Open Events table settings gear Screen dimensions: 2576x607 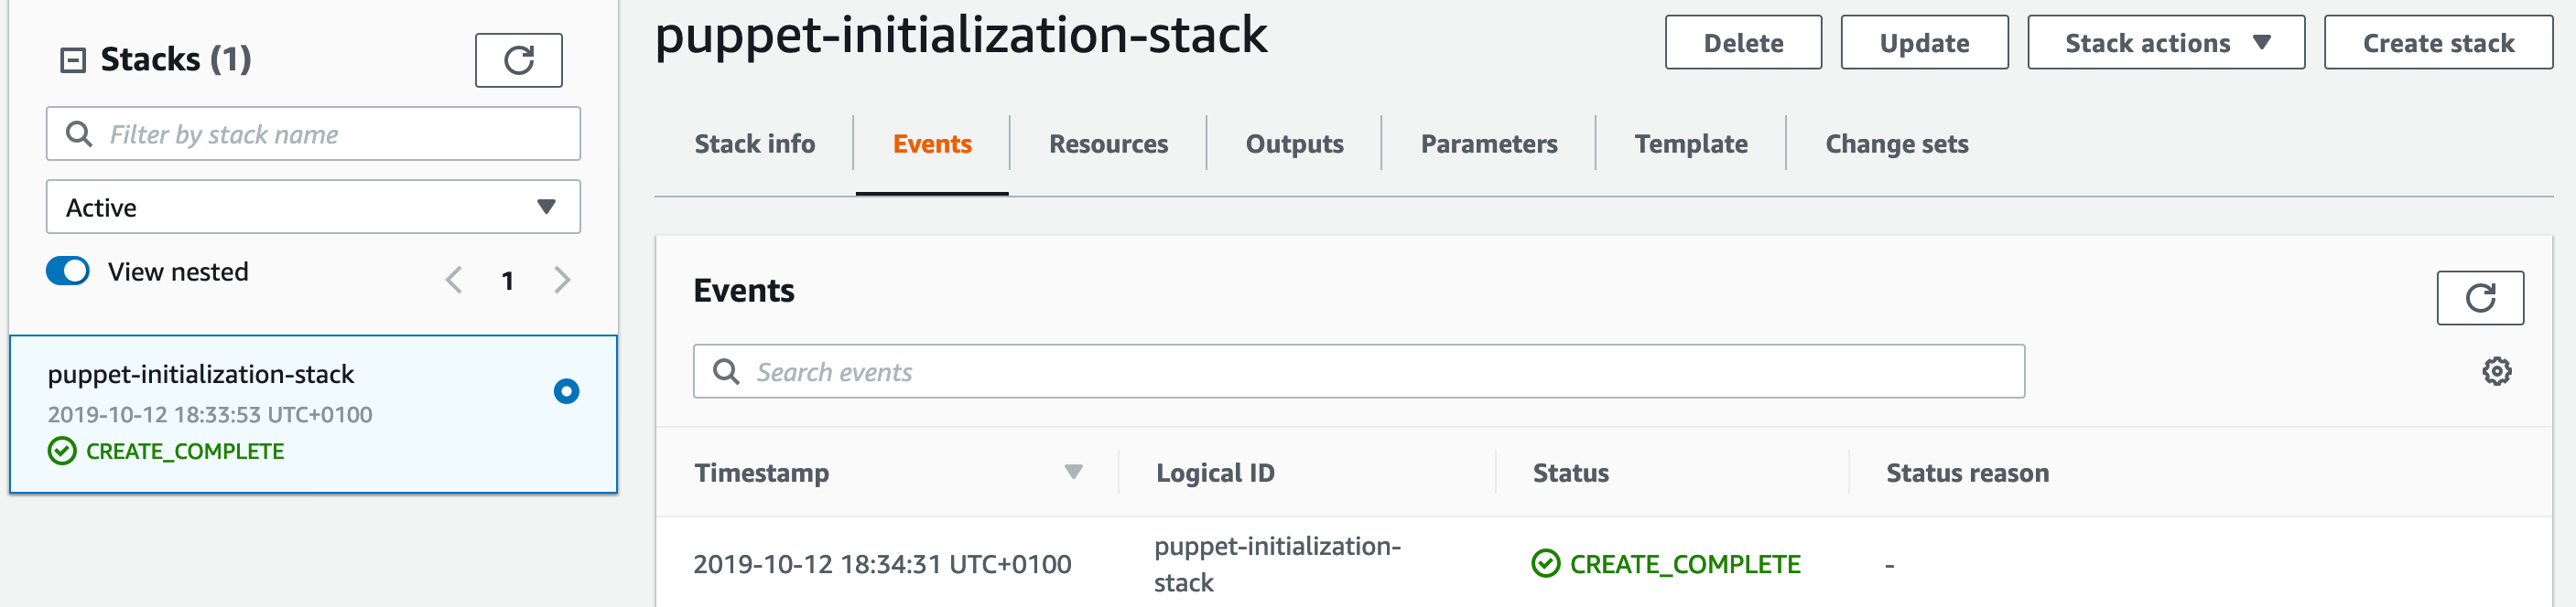(x=2496, y=371)
